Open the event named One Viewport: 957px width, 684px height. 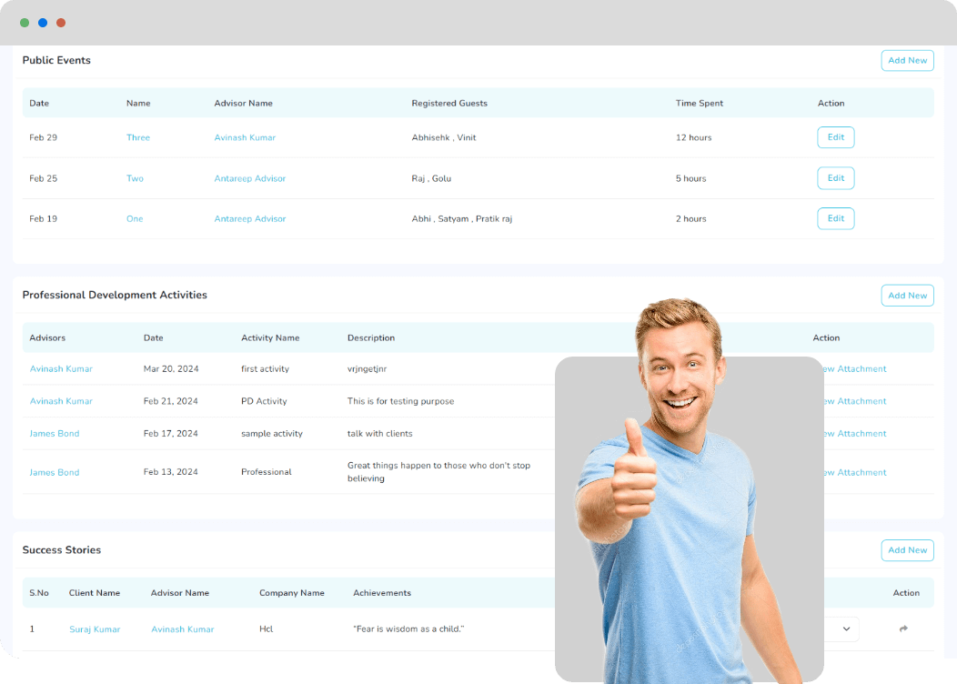pos(135,218)
